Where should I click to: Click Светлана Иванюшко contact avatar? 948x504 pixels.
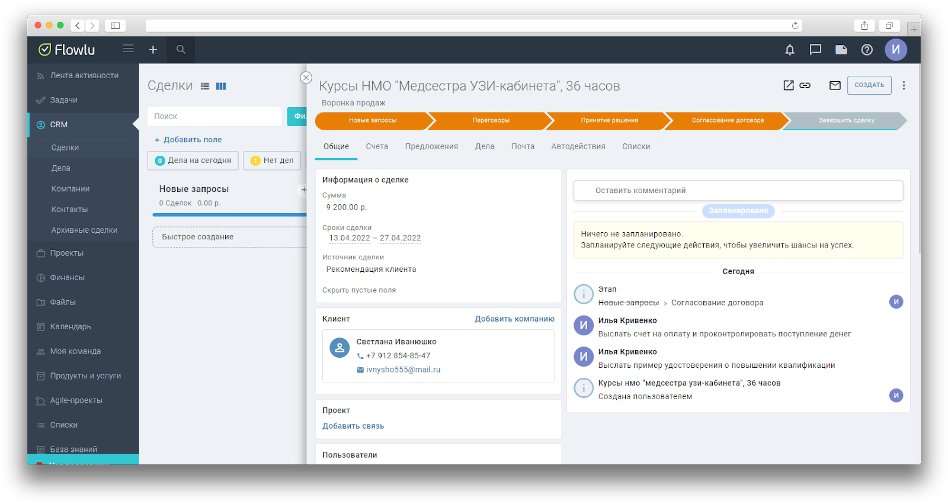click(340, 348)
